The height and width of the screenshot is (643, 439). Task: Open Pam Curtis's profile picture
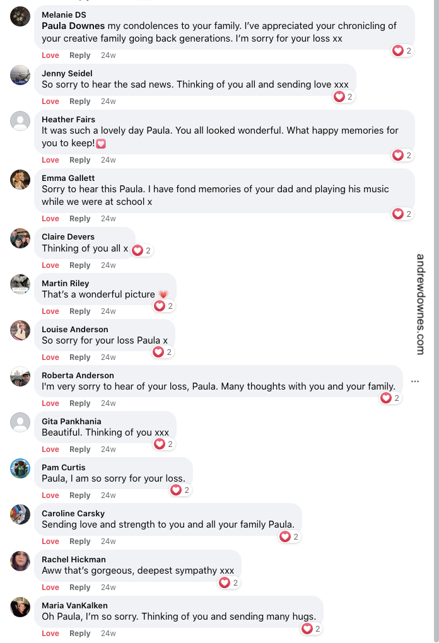click(x=20, y=470)
